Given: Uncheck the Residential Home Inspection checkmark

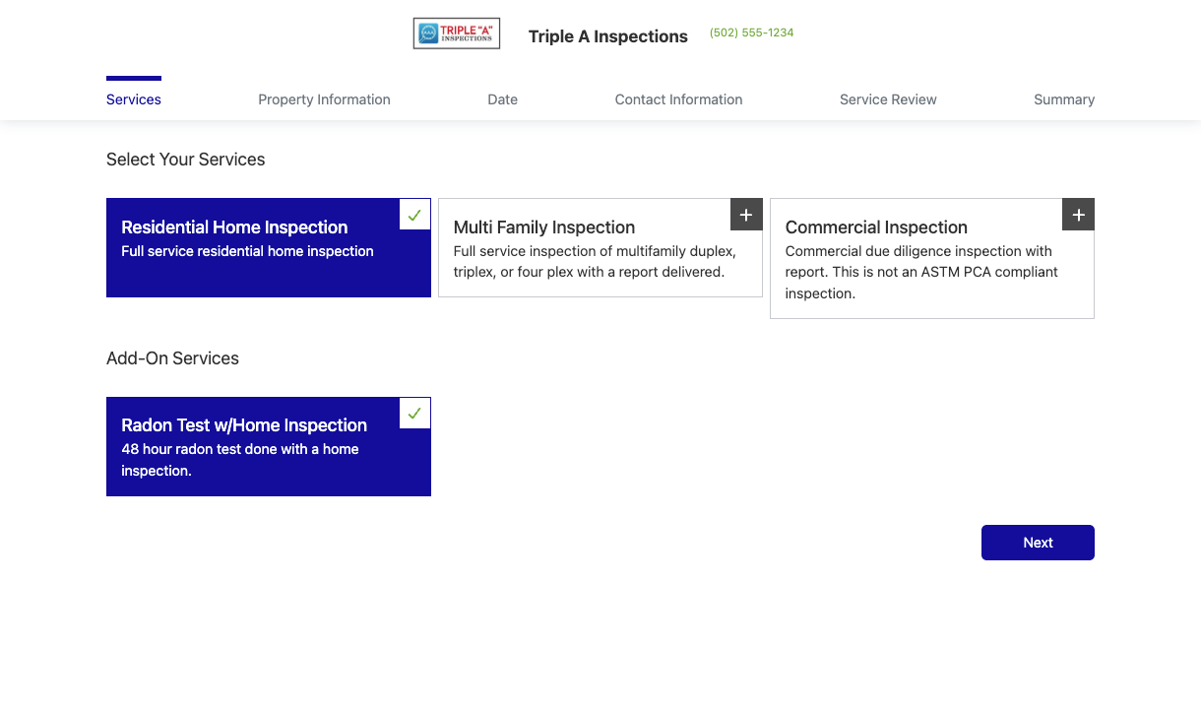Looking at the screenshot, I should (x=414, y=215).
